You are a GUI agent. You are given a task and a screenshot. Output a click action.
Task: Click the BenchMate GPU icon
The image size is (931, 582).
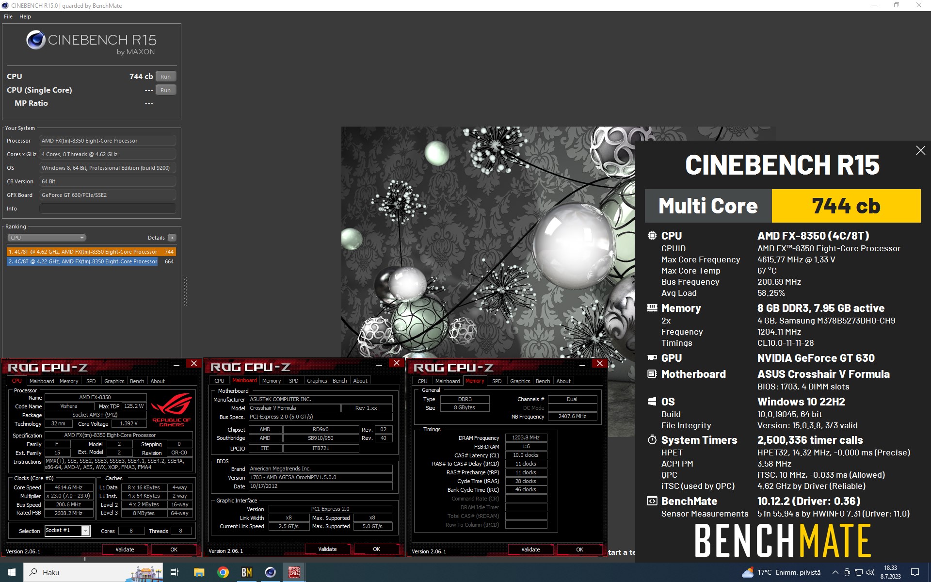652,358
